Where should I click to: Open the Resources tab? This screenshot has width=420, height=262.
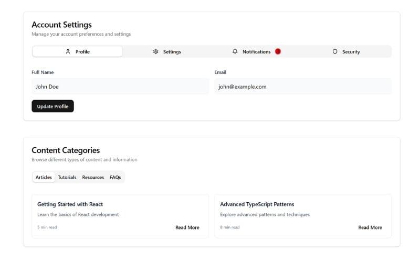[93, 178]
